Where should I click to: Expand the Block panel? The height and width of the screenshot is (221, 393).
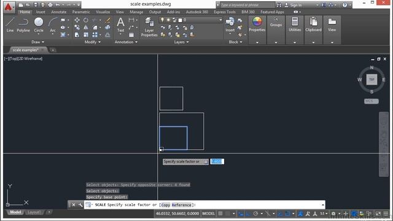[235, 42]
